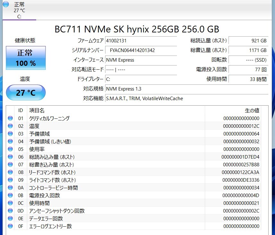Click the firmware field showing 41002131
The height and width of the screenshot is (235, 275).
point(141,41)
